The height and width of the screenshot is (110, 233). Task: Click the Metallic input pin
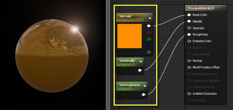tap(189, 21)
